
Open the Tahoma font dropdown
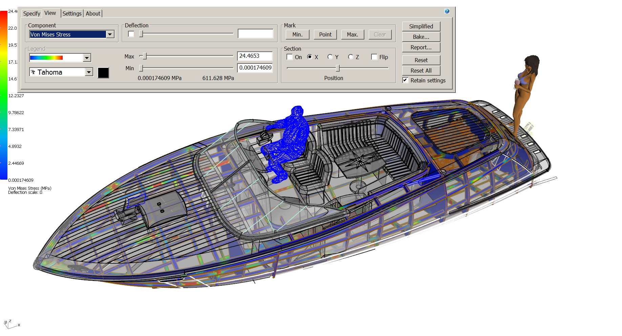pos(89,72)
